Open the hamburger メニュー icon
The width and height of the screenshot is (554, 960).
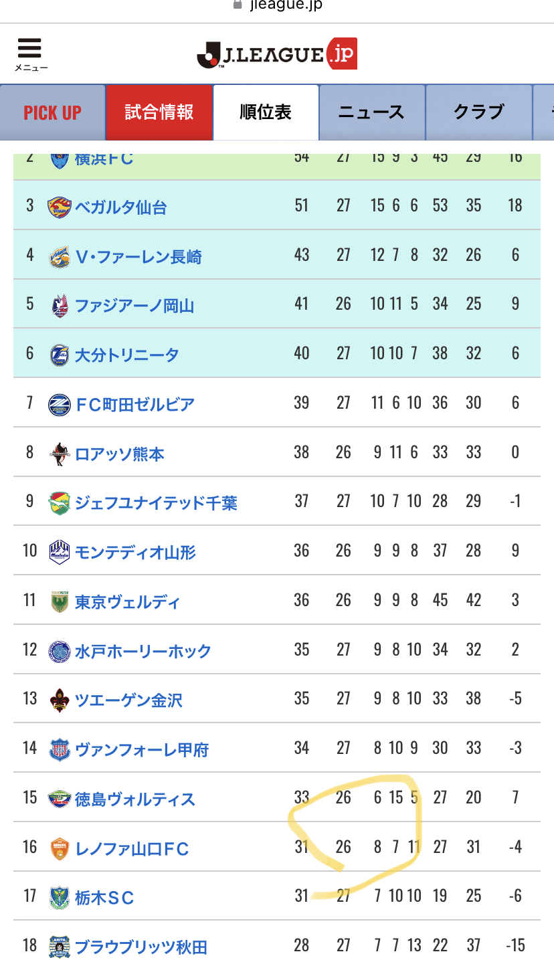click(x=30, y=54)
